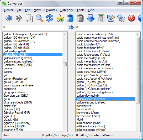Click the left list's scroll-down arrow
The image size is (143, 140).
(65, 129)
